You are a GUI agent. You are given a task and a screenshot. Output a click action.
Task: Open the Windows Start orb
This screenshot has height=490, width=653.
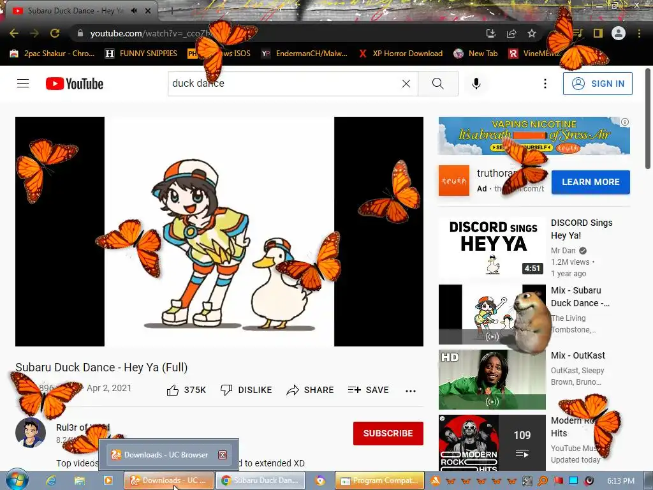[x=17, y=480]
